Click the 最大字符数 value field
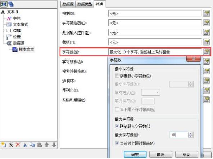 click(x=179, y=135)
